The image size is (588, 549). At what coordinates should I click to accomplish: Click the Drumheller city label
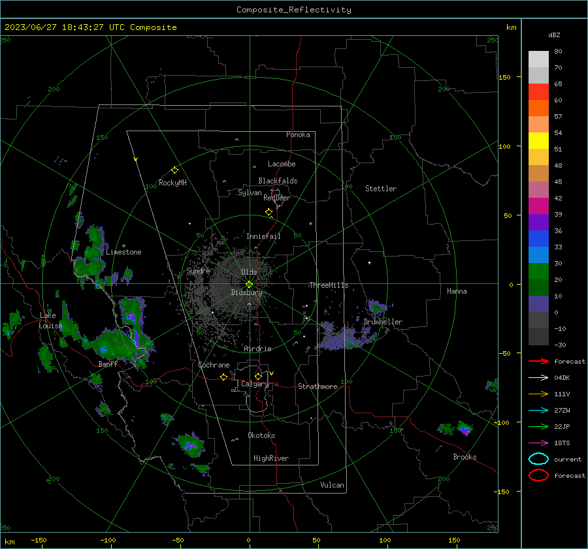[383, 322]
